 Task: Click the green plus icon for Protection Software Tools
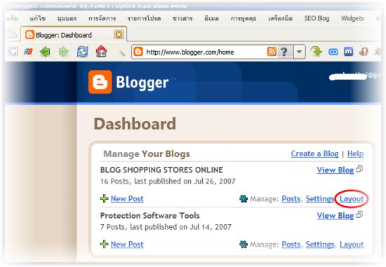coord(105,244)
